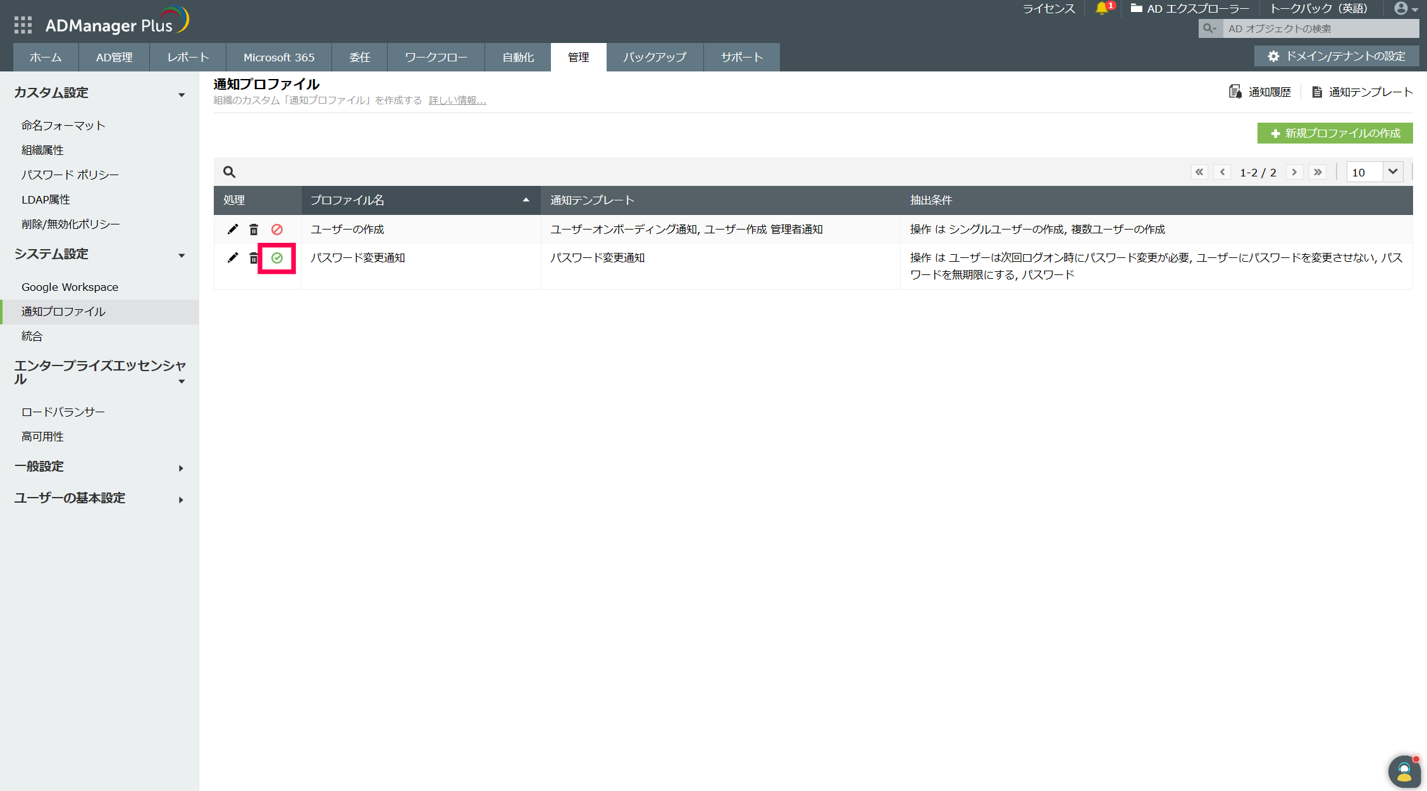
Task: Open the Microsoft 365 tab
Action: pos(279,58)
